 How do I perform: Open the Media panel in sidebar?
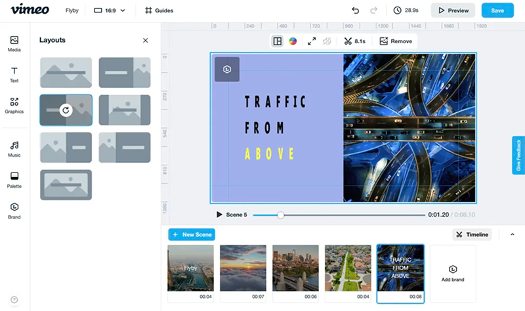click(14, 43)
